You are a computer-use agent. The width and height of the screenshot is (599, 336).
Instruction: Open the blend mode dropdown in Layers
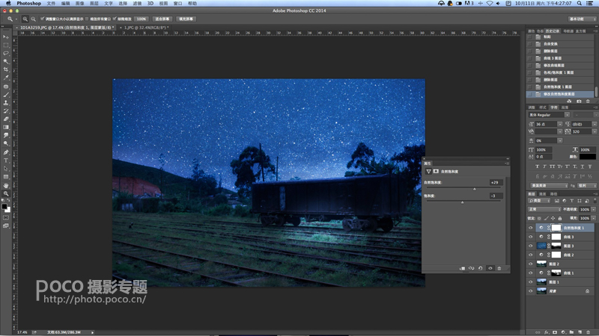click(544, 209)
